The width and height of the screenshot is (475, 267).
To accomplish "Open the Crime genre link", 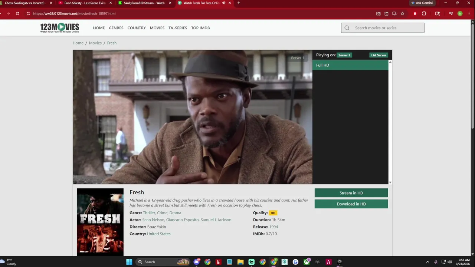I will 162,213.
